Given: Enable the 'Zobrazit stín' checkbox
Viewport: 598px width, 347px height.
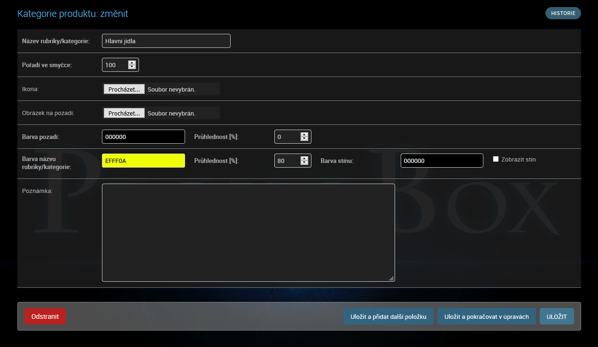Looking at the screenshot, I should pyautogui.click(x=496, y=159).
